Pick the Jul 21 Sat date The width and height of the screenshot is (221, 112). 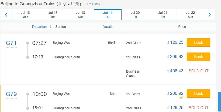click(163, 15)
